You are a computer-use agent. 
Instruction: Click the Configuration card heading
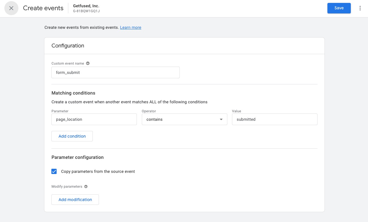68,46
